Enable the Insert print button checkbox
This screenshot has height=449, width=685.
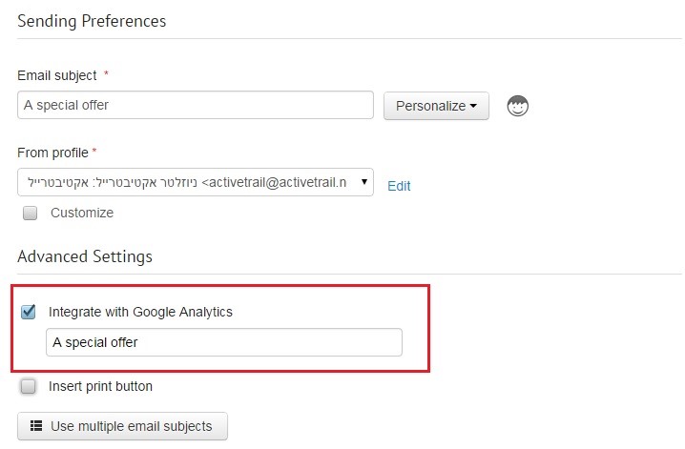coord(29,386)
